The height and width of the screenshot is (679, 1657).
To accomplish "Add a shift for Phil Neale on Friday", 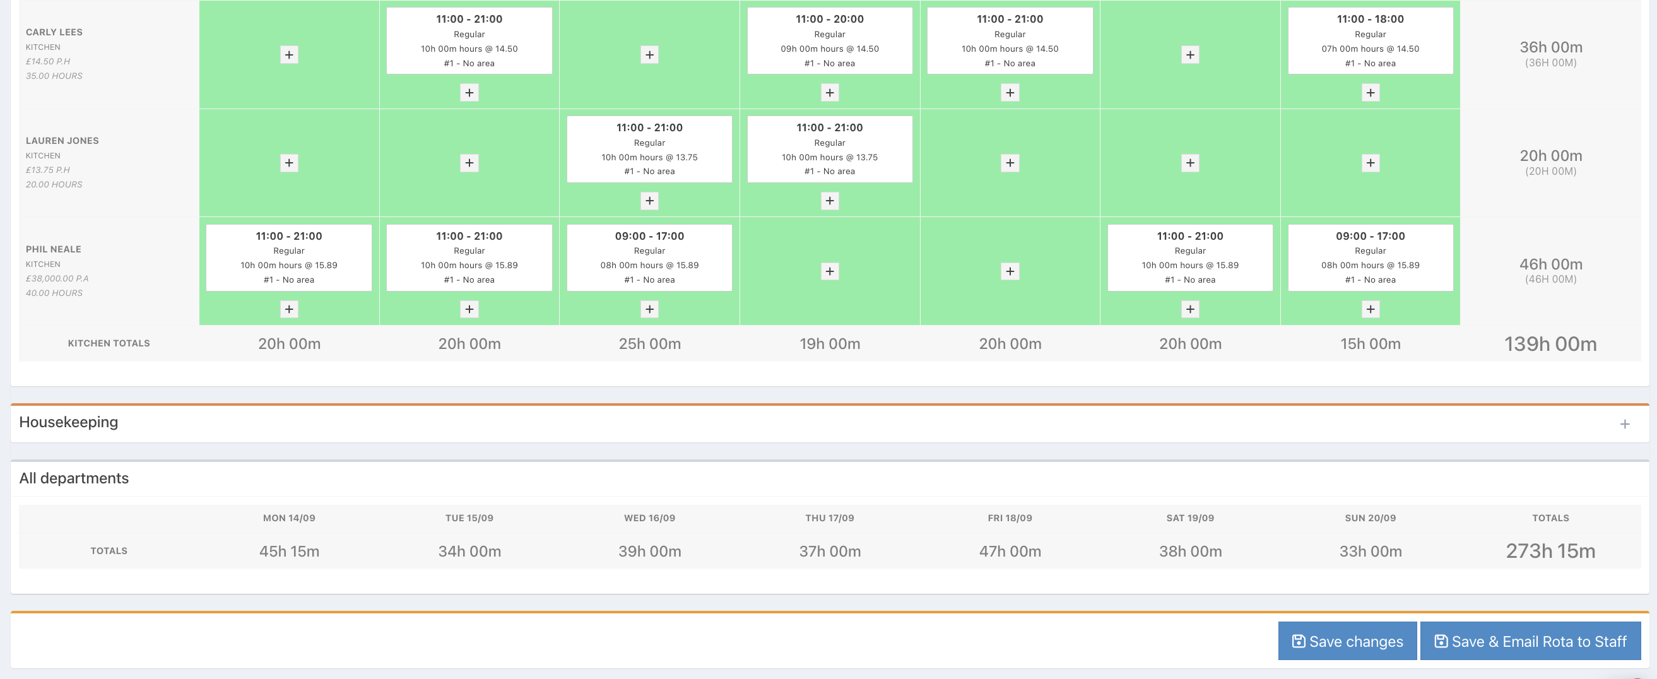I will [1010, 271].
